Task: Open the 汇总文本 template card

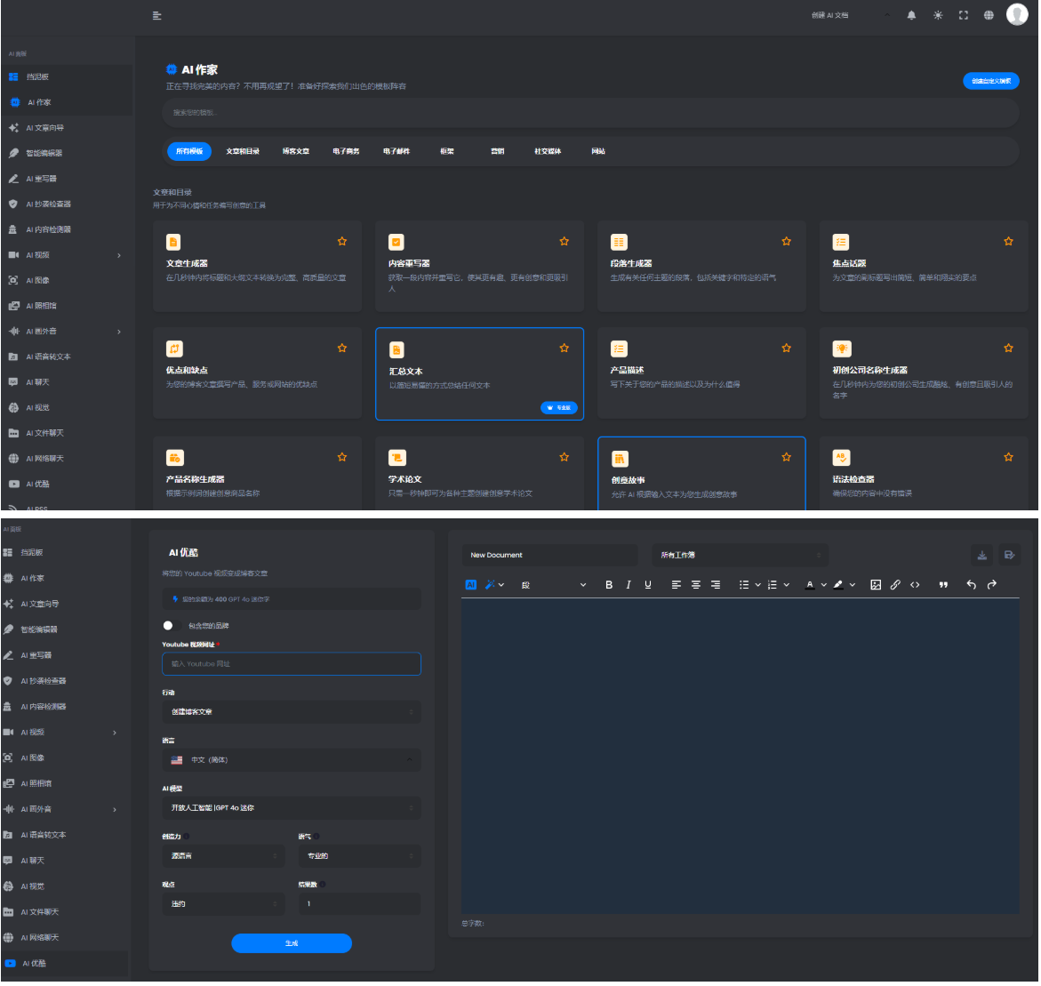Action: point(479,373)
